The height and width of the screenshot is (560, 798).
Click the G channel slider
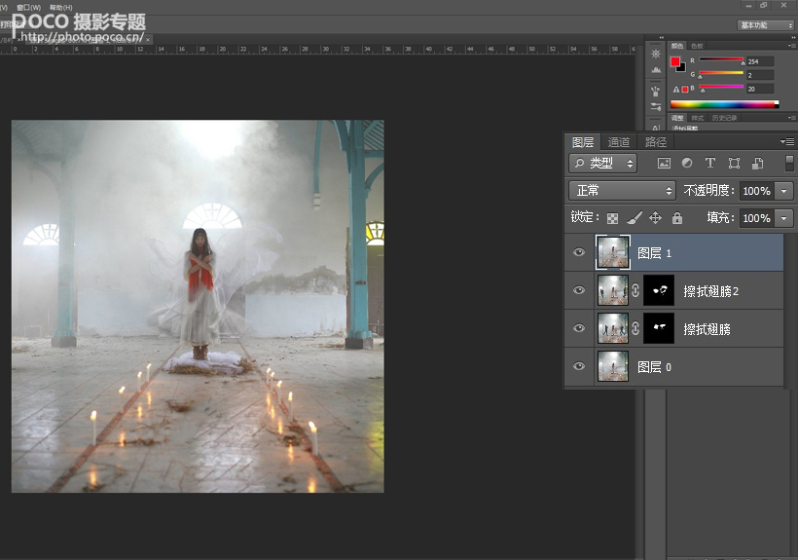721,73
